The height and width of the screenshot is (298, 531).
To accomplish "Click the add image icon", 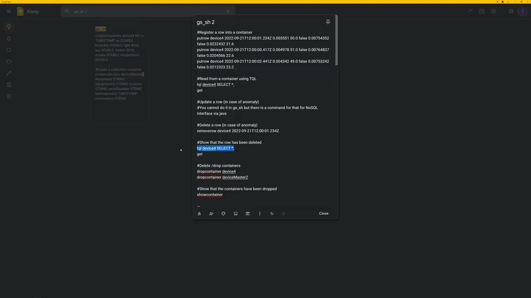I will click(x=236, y=214).
